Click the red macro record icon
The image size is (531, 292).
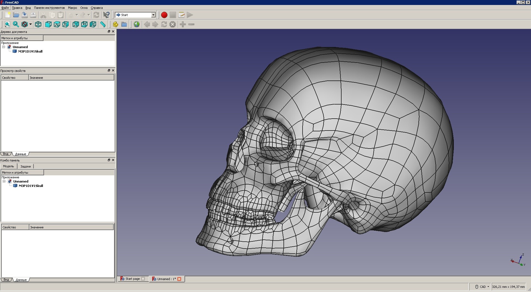(164, 15)
